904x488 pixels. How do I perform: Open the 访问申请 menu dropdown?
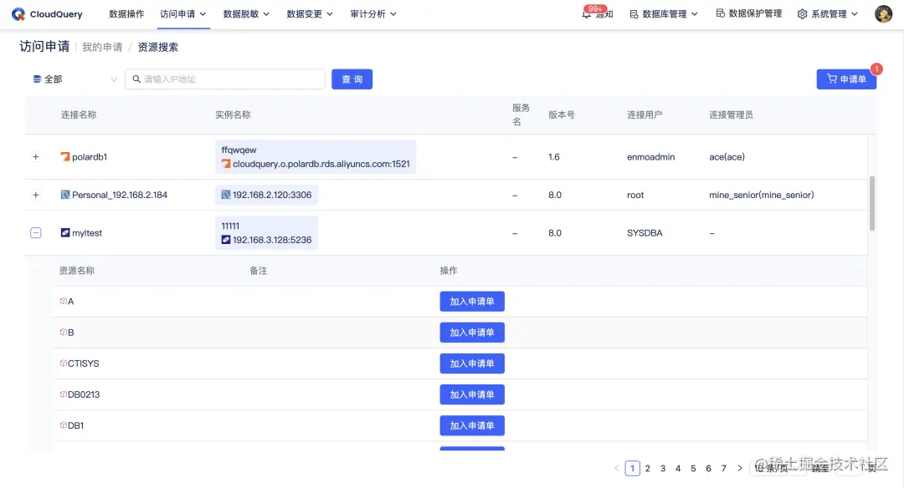182,14
